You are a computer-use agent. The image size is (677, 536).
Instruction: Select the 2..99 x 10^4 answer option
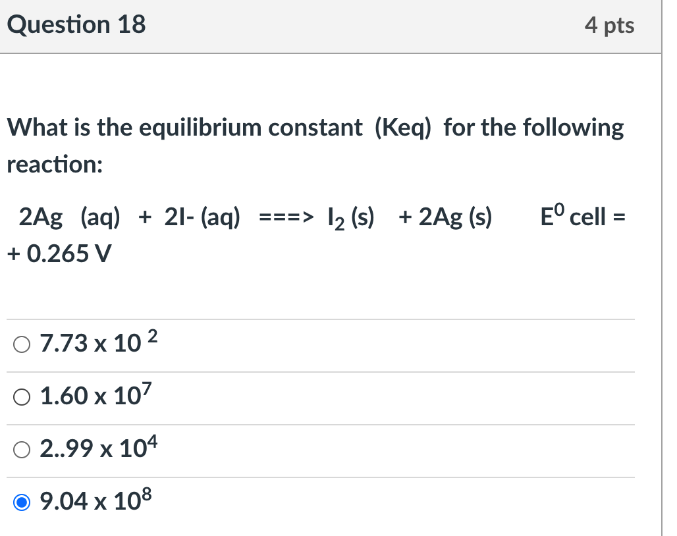(22, 448)
